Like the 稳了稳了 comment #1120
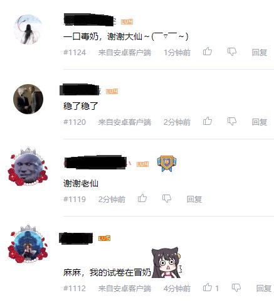Screen dimensions: 274x305 click(x=208, y=121)
